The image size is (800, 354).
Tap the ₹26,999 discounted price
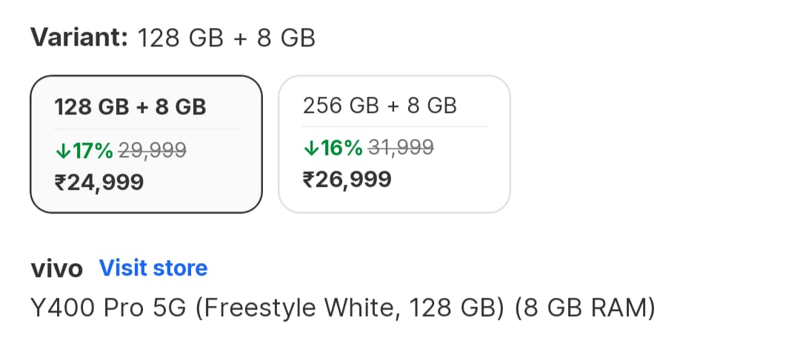347,179
